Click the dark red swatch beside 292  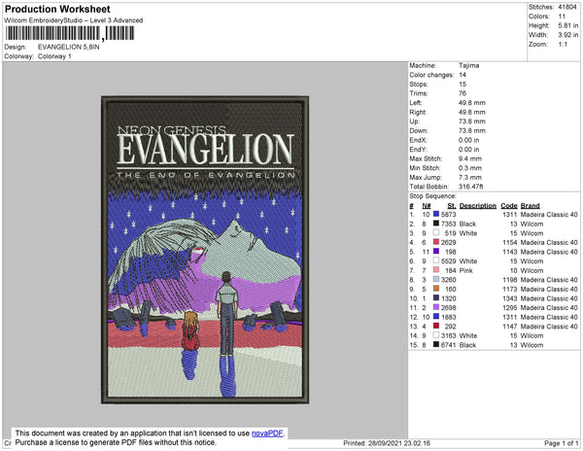(x=436, y=326)
